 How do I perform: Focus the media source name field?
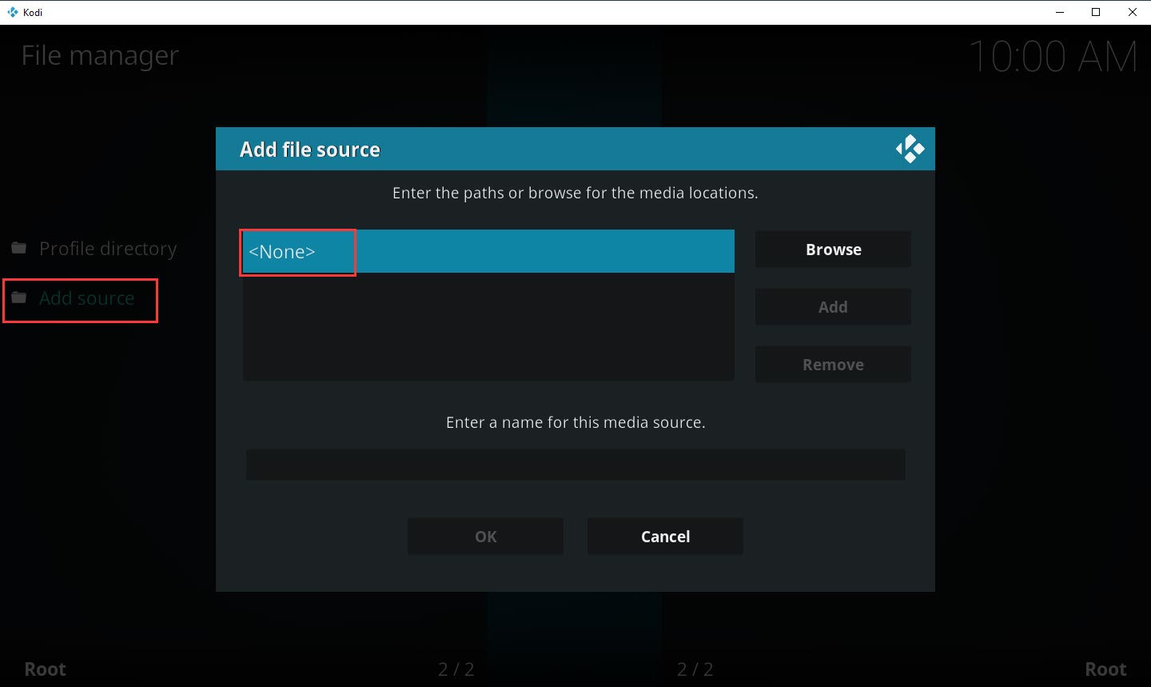point(575,465)
